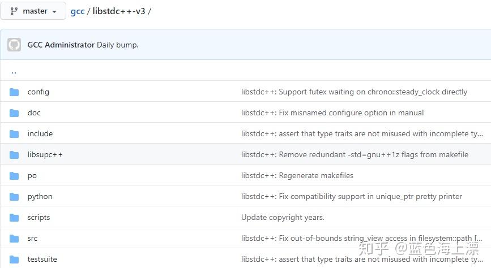Image resolution: width=491 pixels, height=268 pixels.
Task: View the misnamed configure option commit
Action: pyautogui.click(x=332, y=113)
